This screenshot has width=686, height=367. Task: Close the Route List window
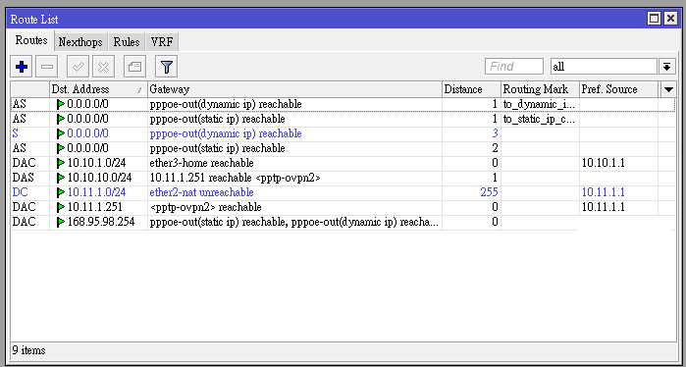click(x=670, y=19)
